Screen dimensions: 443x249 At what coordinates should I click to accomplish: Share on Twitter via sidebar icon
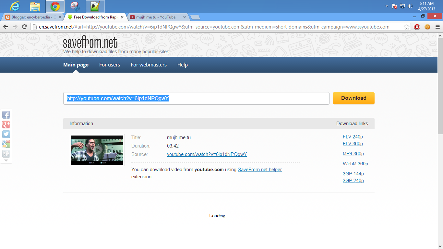point(6,134)
